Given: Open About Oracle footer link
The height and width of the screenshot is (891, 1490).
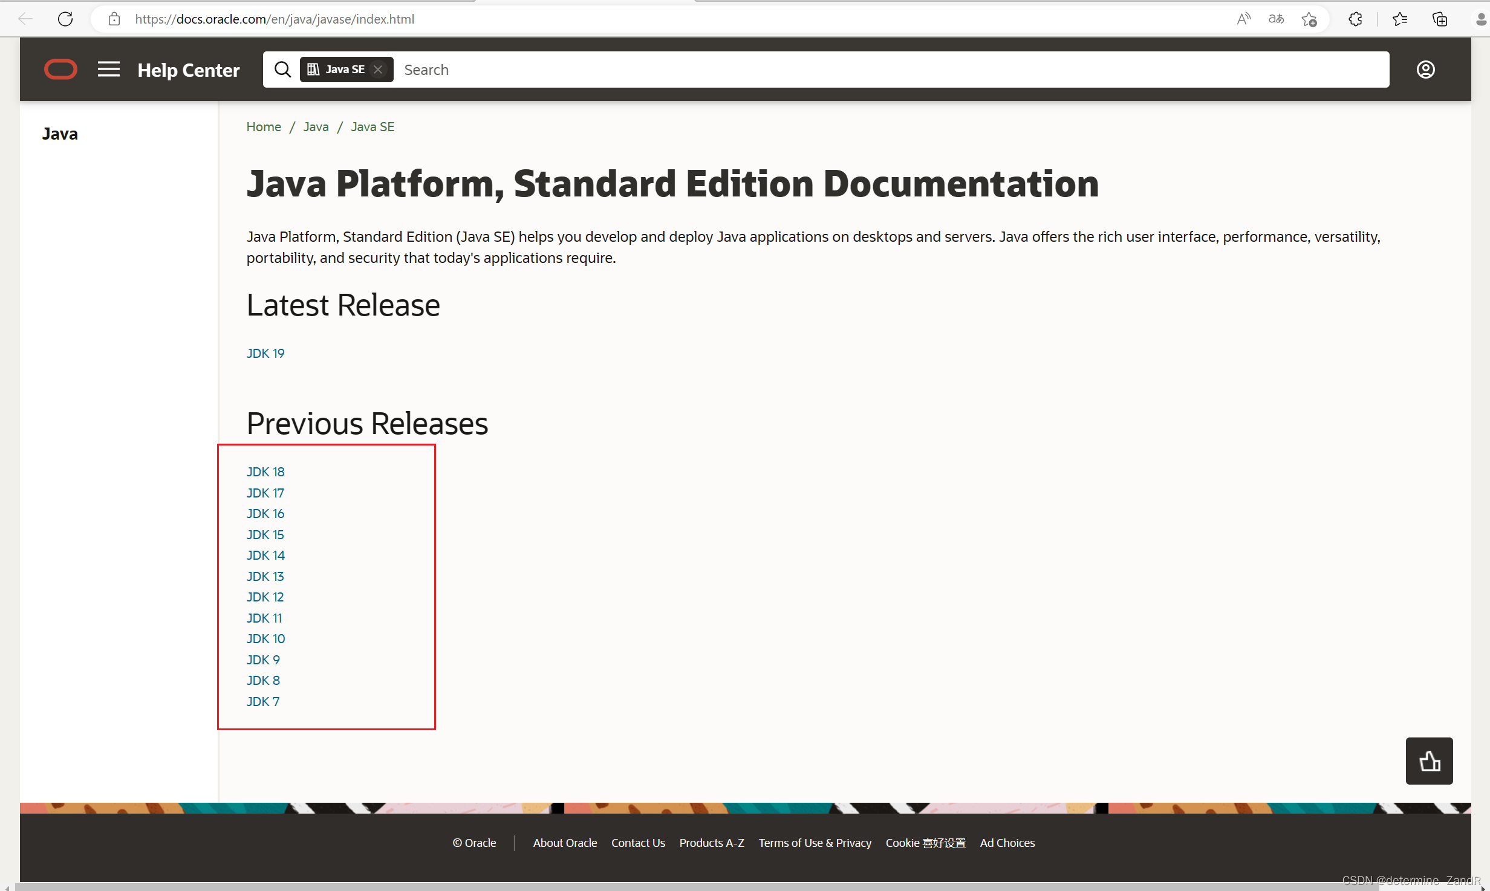Looking at the screenshot, I should pyautogui.click(x=565, y=843).
